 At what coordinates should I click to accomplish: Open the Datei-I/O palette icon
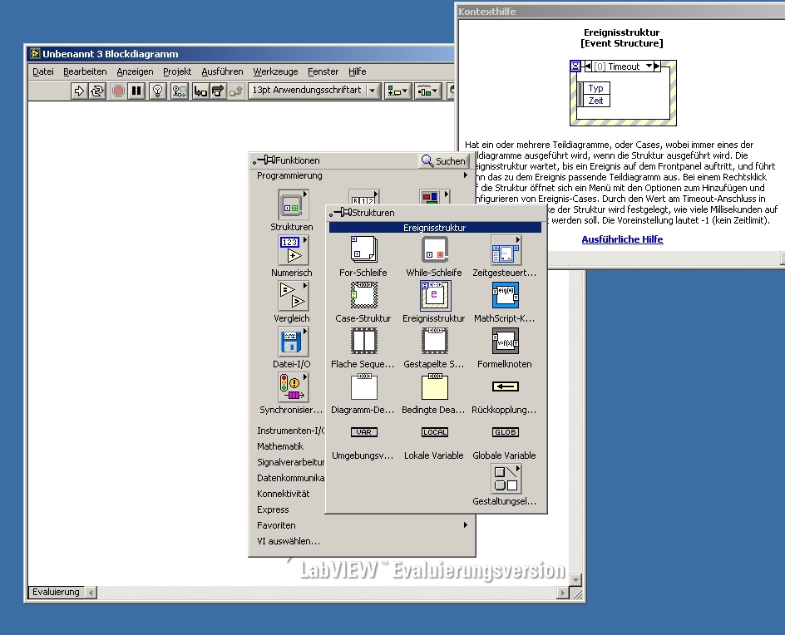(293, 342)
